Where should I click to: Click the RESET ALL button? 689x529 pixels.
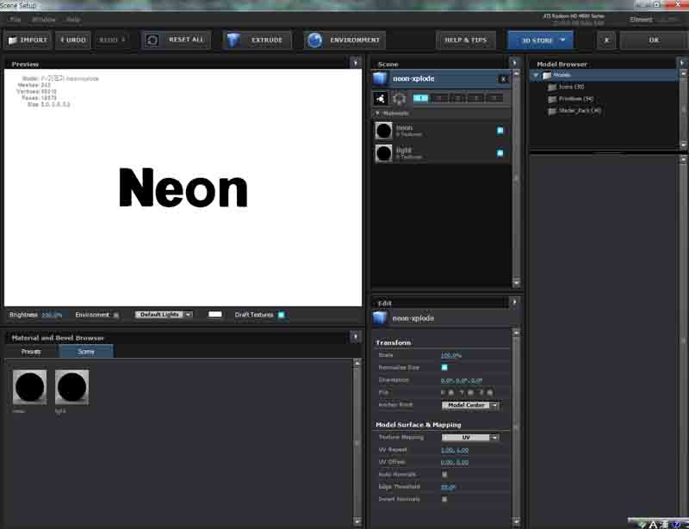[177, 40]
